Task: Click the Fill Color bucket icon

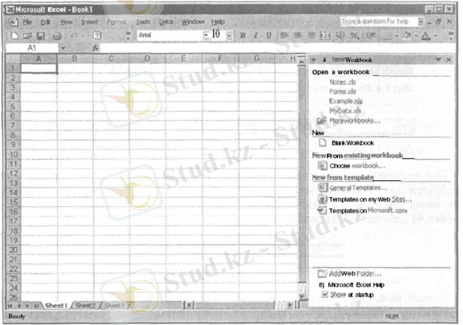Action: [x=407, y=35]
